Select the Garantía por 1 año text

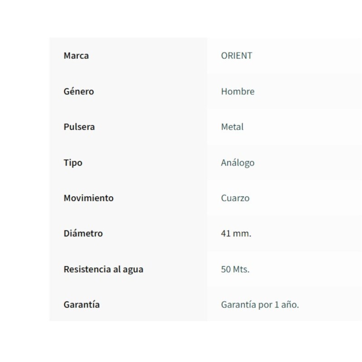click(x=260, y=305)
